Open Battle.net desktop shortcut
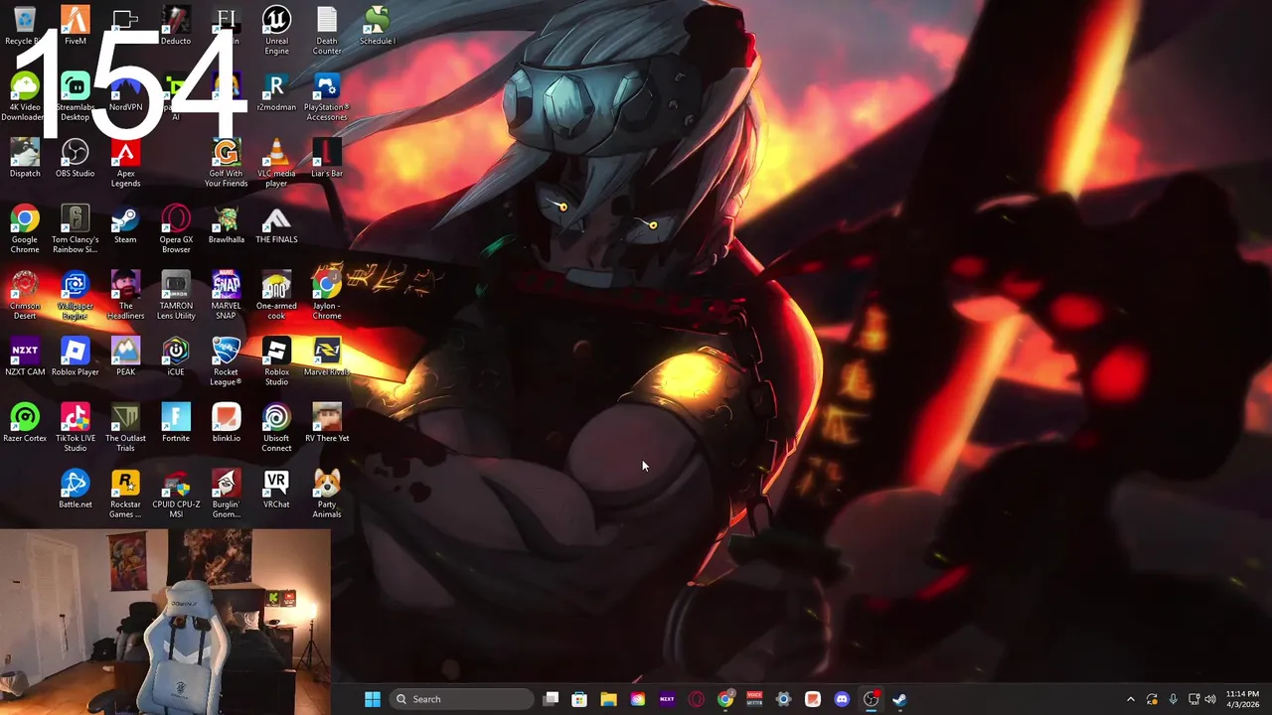The width and height of the screenshot is (1272, 715). point(75,490)
